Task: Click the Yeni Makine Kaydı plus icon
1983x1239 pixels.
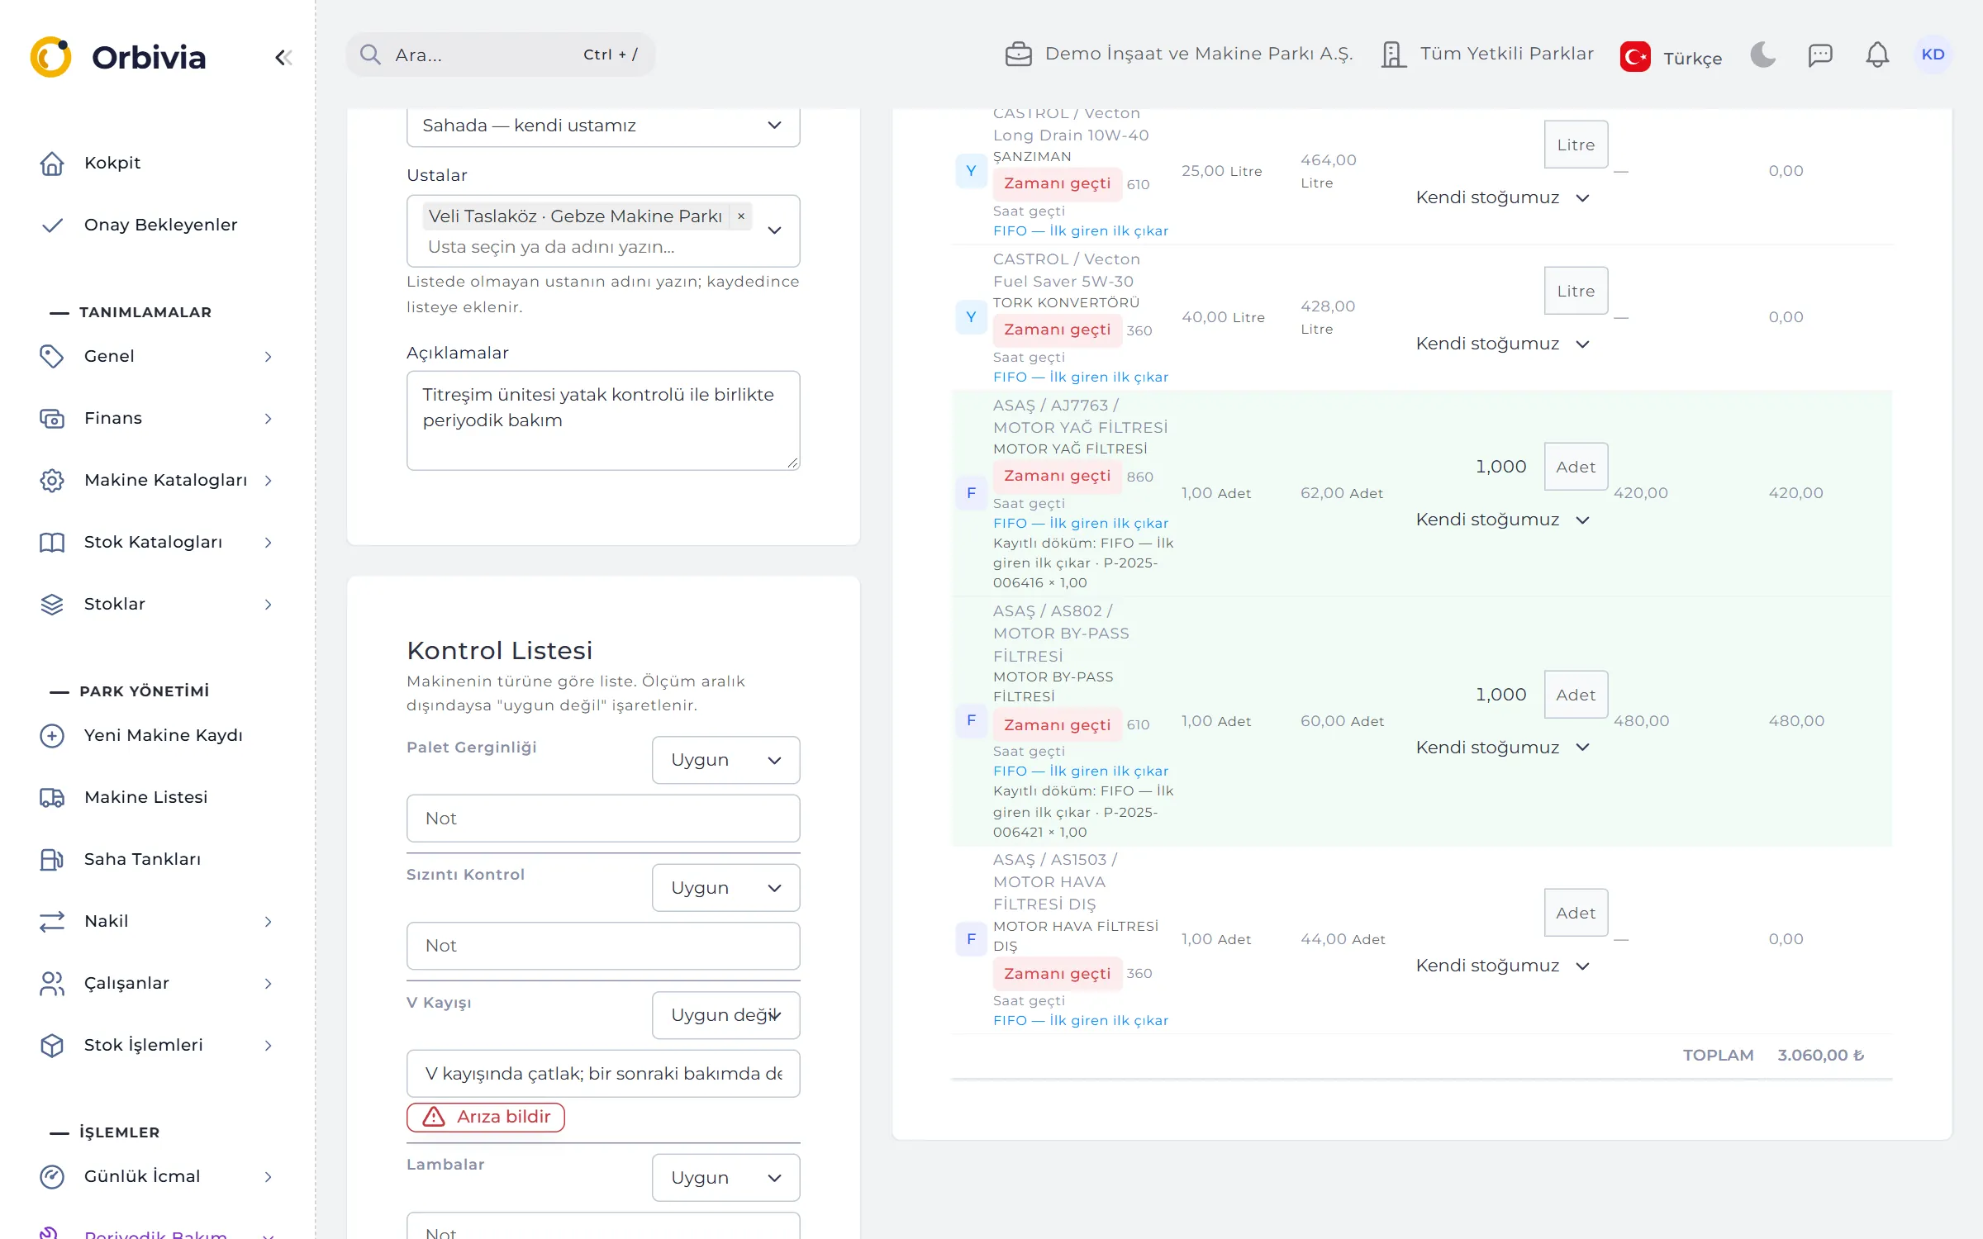Action: (52, 735)
